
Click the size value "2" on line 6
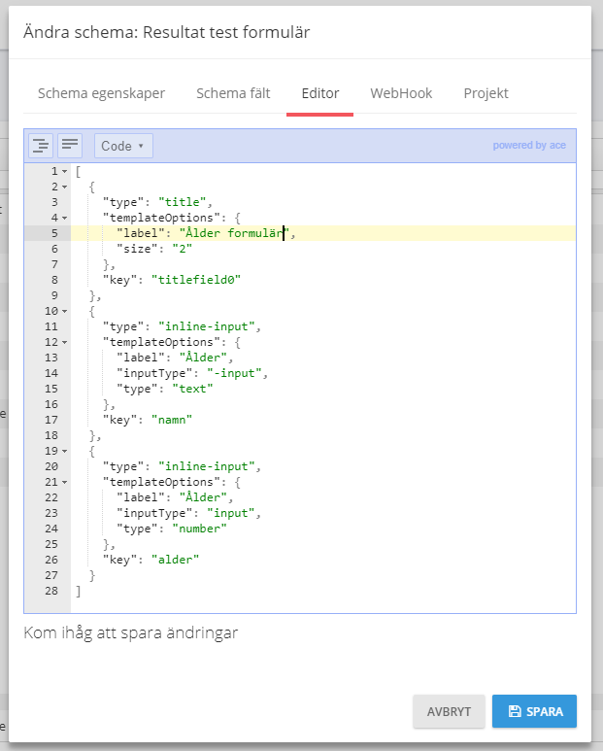click(x=183, y=249)
